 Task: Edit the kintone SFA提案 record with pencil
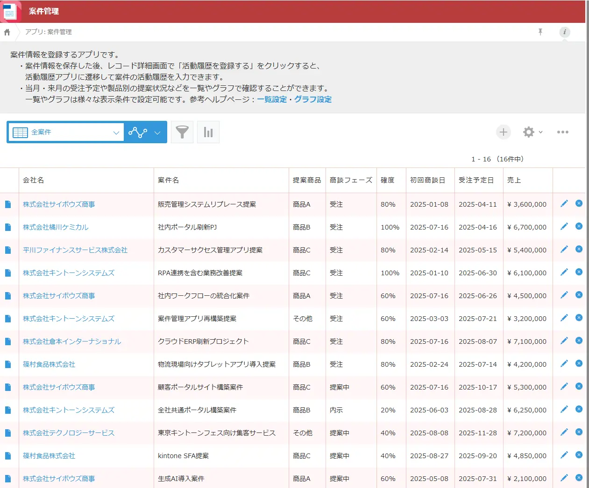(564, 455)
